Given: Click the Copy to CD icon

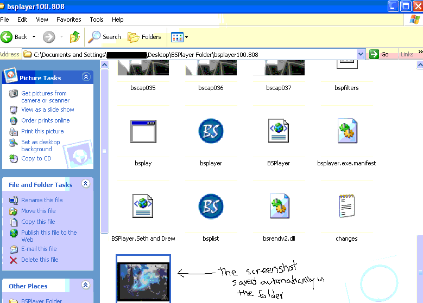Looking at the screenshot, I should (14, 159).
